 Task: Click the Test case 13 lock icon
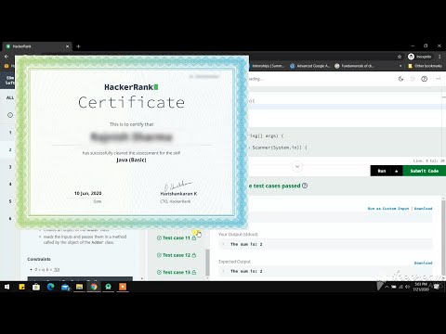(x=194, y=272)
